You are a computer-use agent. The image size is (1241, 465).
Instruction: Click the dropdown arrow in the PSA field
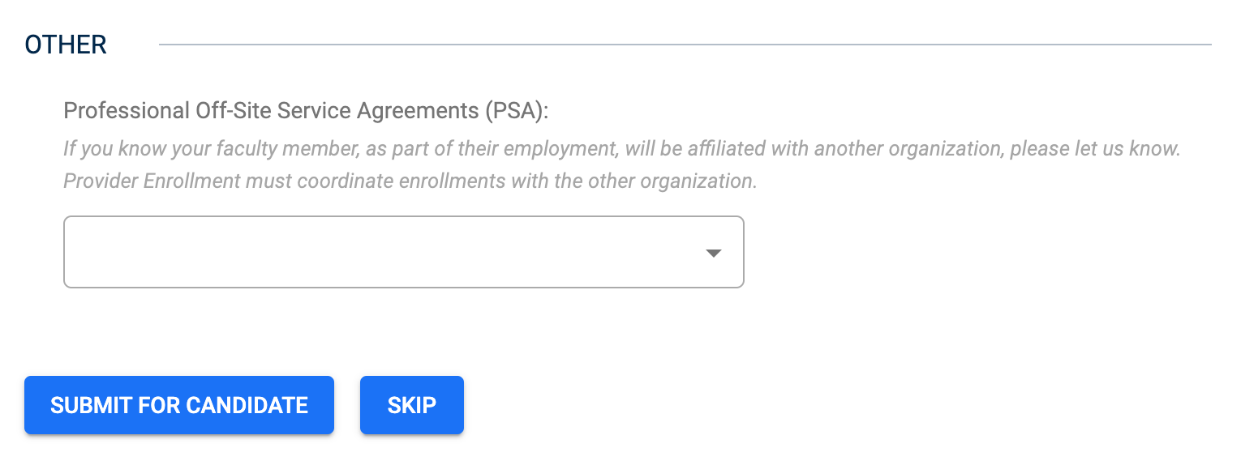click(713, 254)
